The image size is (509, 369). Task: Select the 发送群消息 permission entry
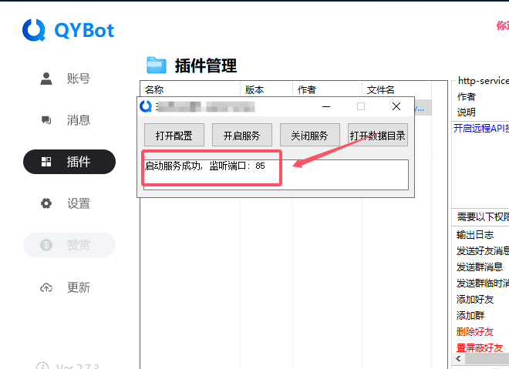[480, 267]
